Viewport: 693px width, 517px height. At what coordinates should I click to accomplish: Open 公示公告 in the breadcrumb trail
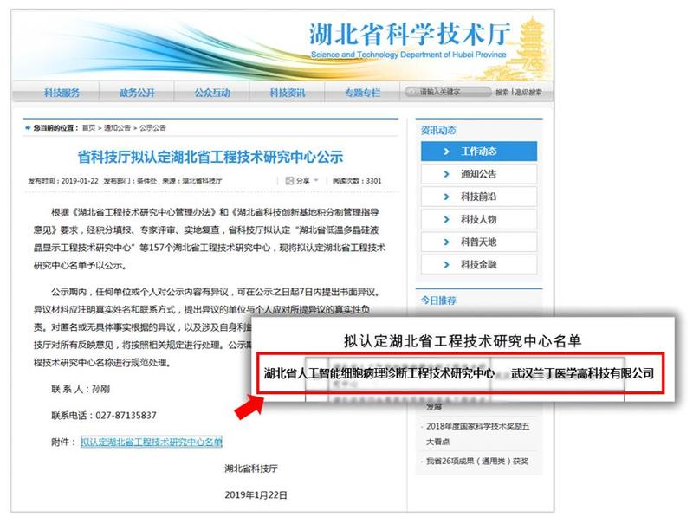click(152, 127)
